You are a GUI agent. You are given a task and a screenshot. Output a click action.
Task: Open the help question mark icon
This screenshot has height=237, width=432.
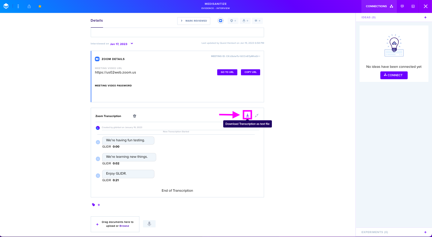pos(413,6)
